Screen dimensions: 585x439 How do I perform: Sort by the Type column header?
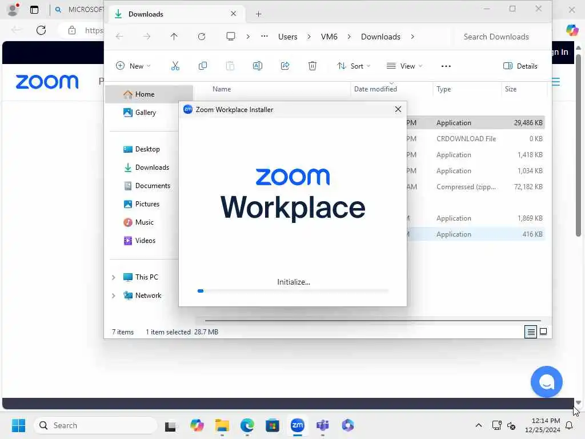click(x=443, y=89)
